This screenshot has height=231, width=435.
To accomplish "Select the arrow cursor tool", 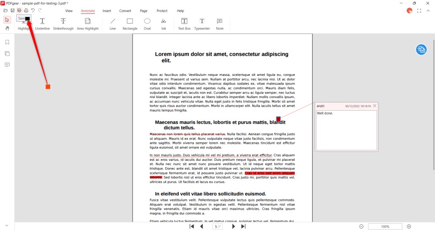I will point(7,20).
